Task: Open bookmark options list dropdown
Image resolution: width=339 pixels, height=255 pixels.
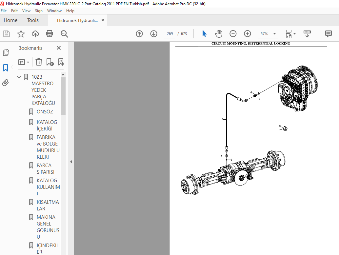Action: click(x=24, y=62)
